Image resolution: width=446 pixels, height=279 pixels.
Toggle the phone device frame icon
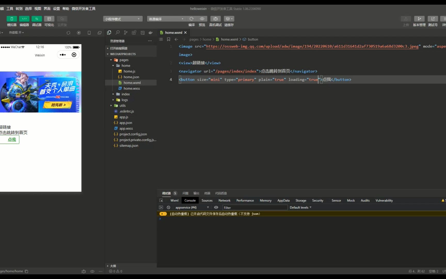pos(89,33)
